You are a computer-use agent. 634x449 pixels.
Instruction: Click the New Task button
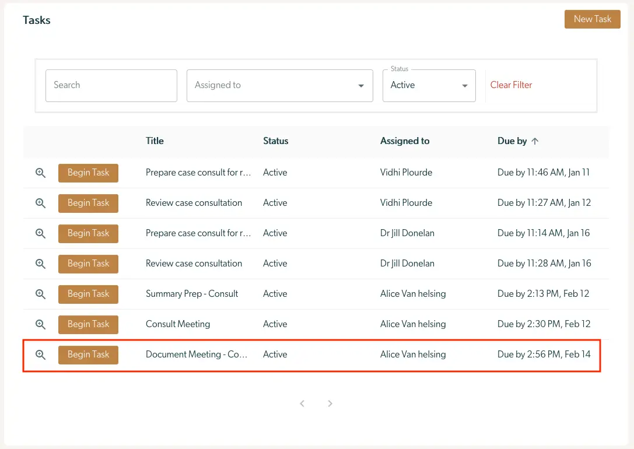[x=592, y=19]
